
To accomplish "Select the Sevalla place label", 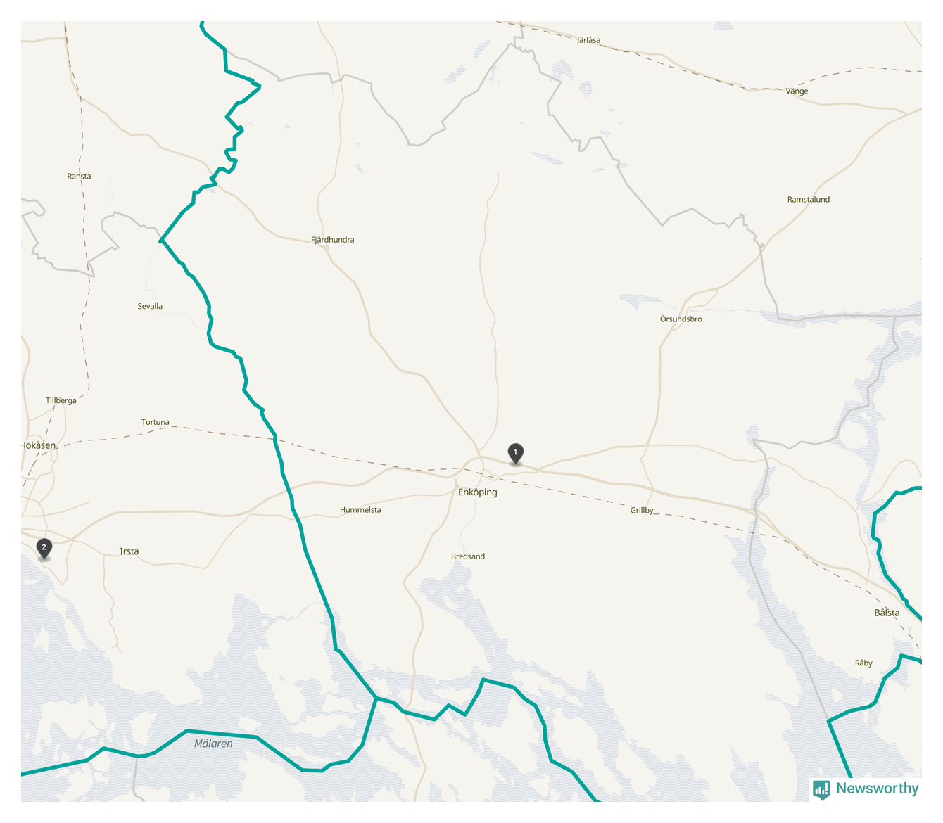I will (x=150, y=307).
